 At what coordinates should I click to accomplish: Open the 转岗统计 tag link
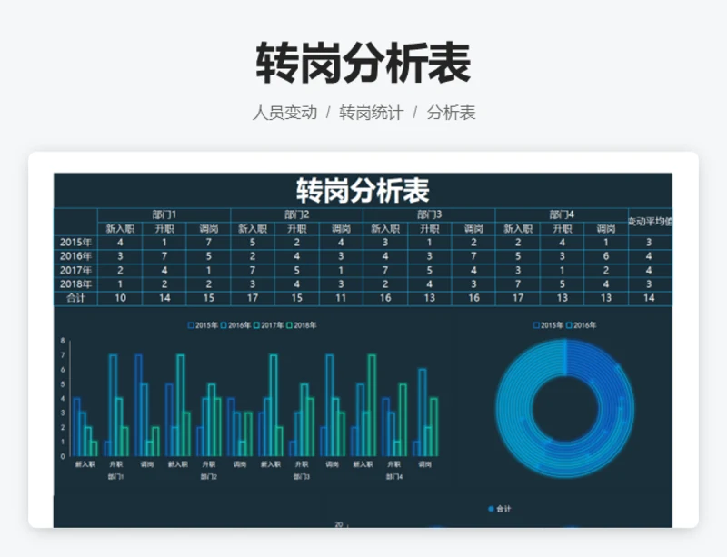371,114
